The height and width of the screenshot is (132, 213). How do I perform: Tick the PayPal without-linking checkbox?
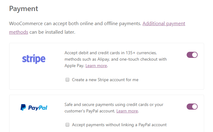pos(67,125)
